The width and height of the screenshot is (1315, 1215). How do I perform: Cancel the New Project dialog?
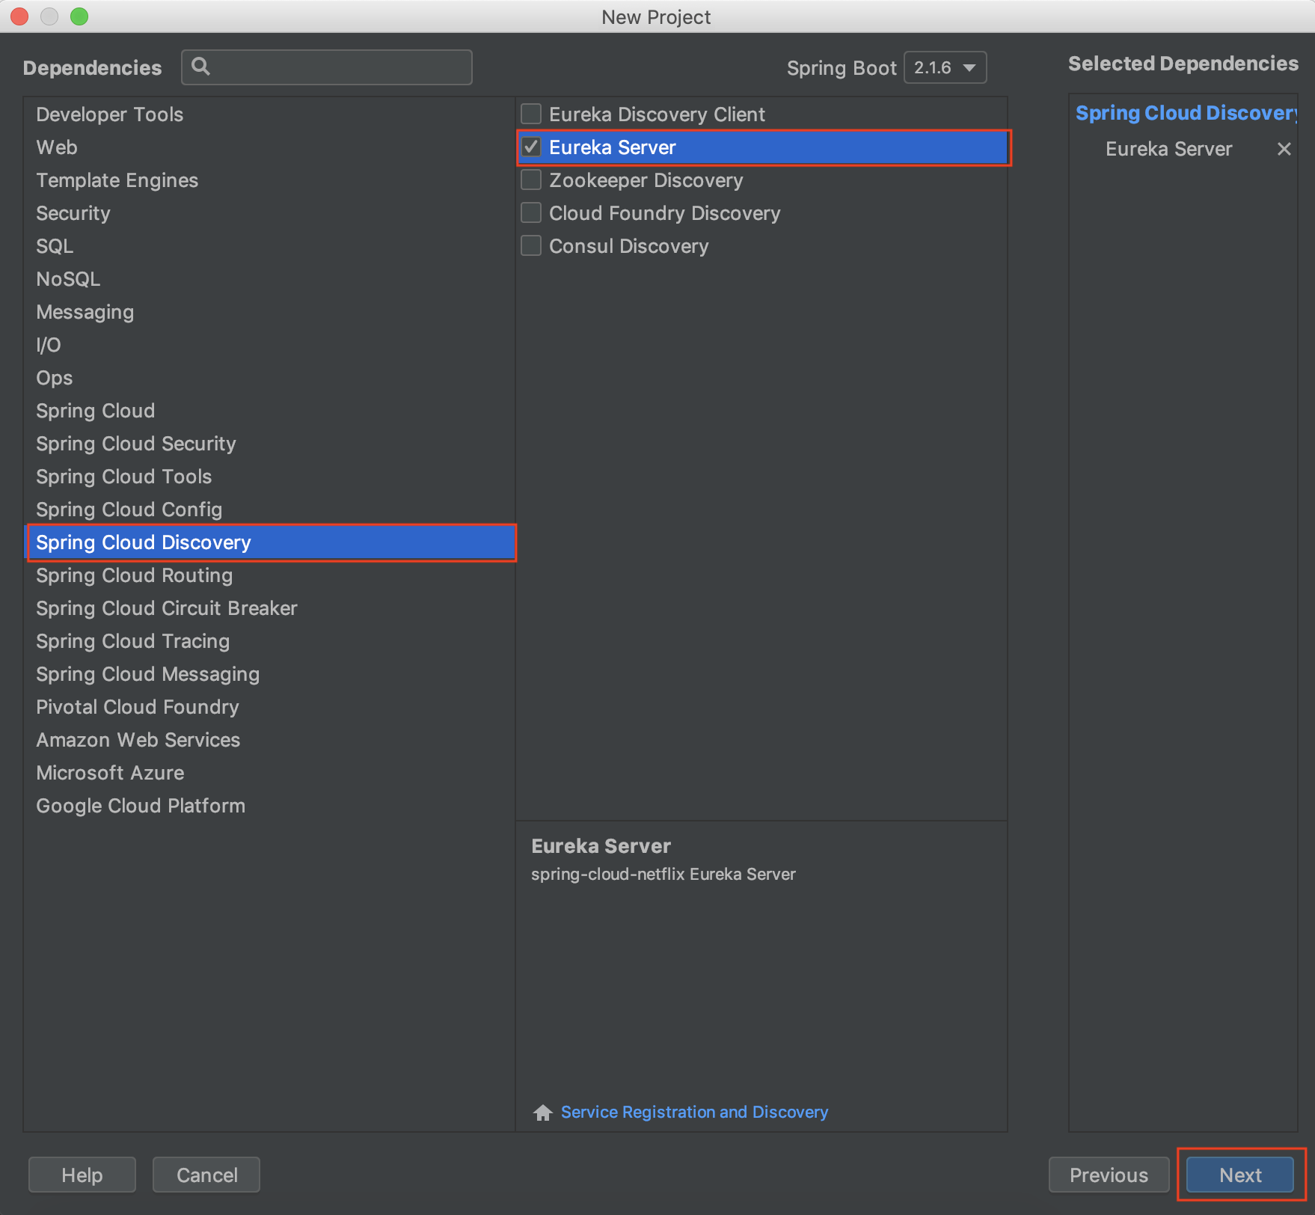(x=206, y=1175)
